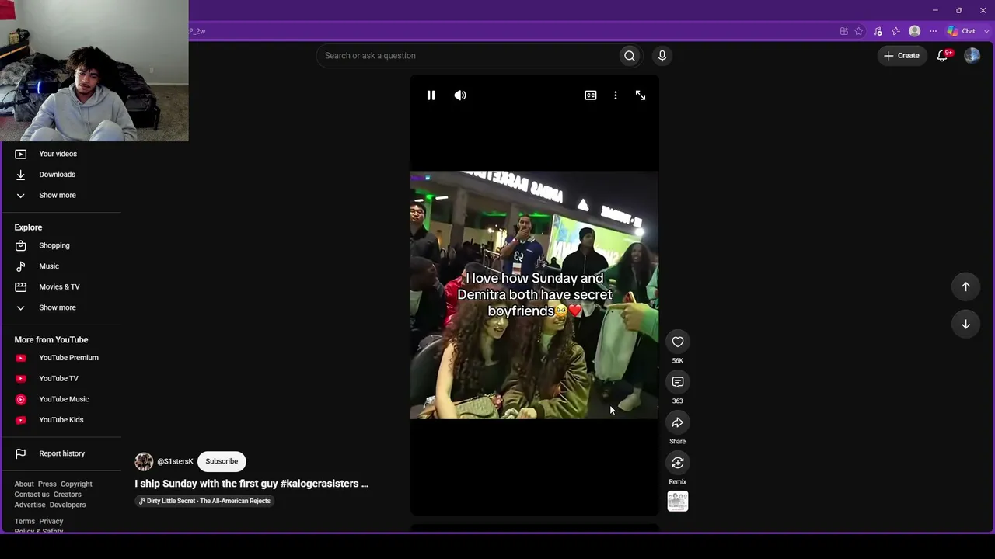The width and height of the screenshot is (995, 559).
Task: Follow the About footer link
Action: point(24,484)
